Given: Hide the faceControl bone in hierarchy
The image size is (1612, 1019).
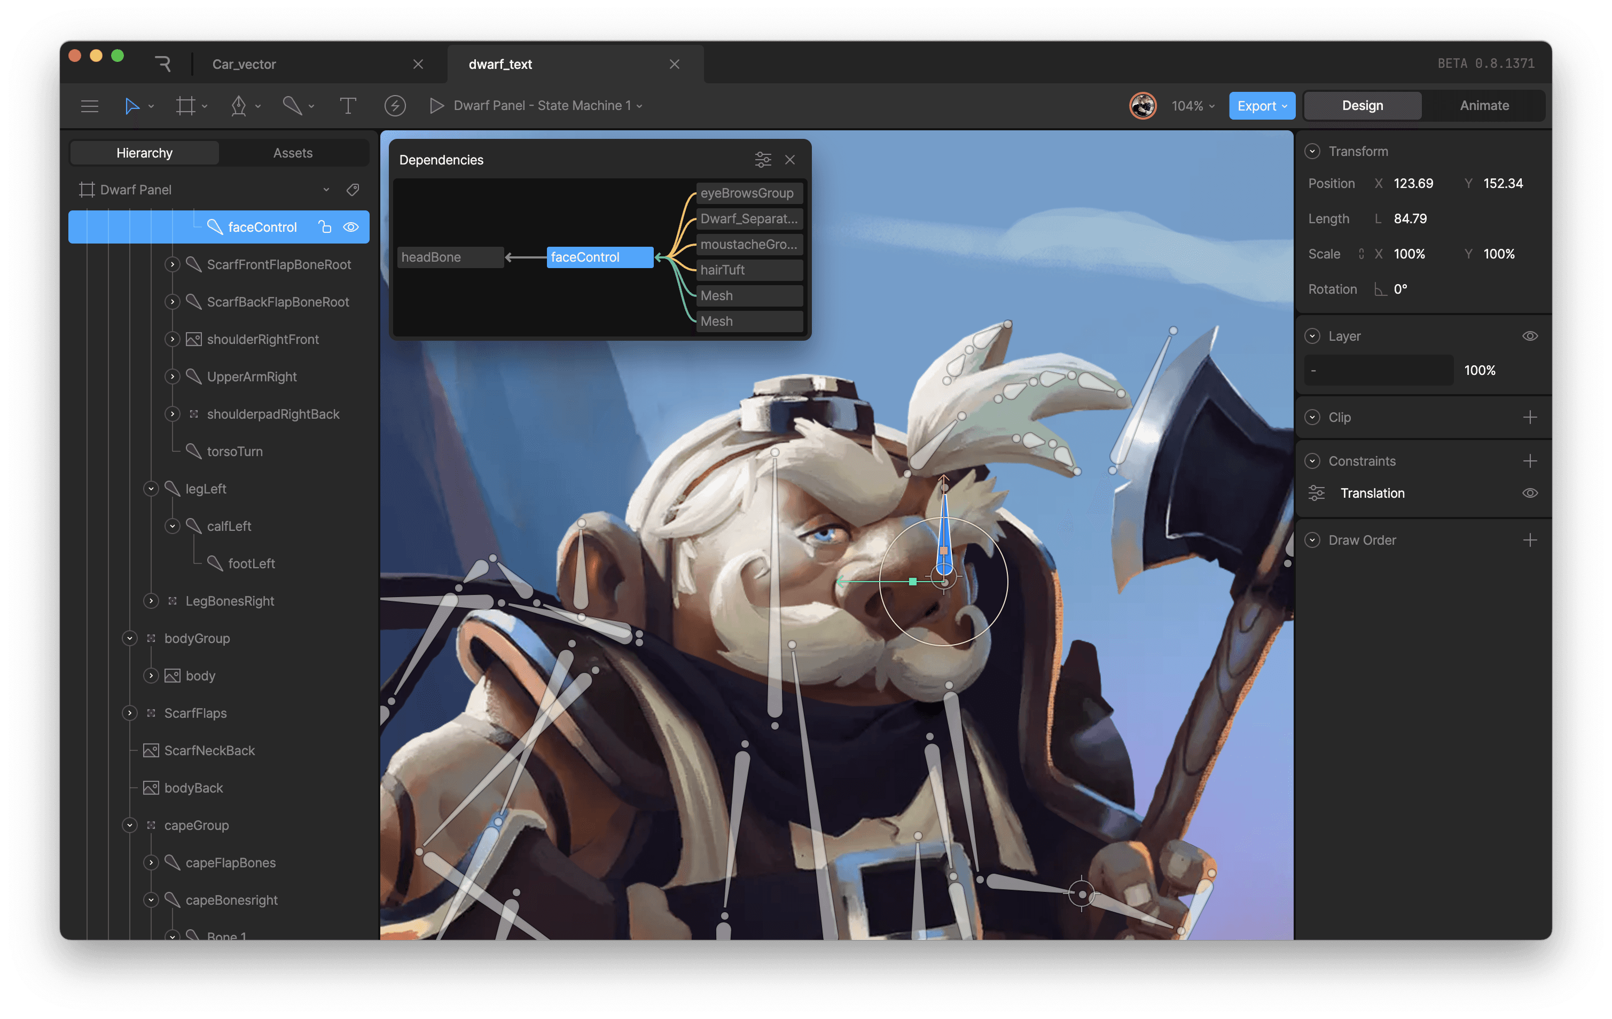Looking at the screenshot, I should coord(351,227).
